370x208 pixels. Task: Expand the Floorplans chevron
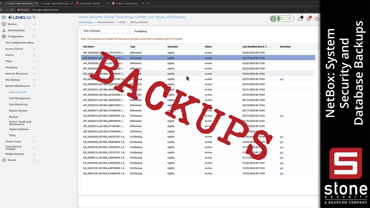click(34, 68)
